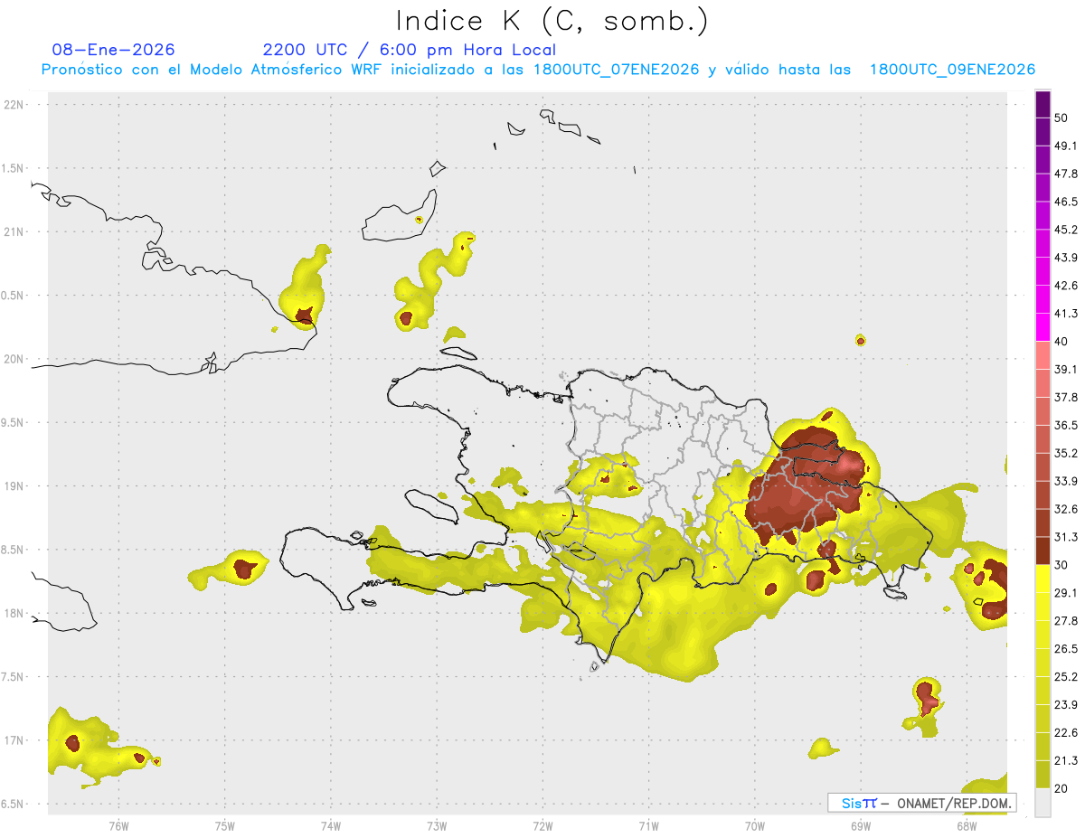Click the color bar value "43.9"
Screen dimensions: 1085x838
(1066, 258)
